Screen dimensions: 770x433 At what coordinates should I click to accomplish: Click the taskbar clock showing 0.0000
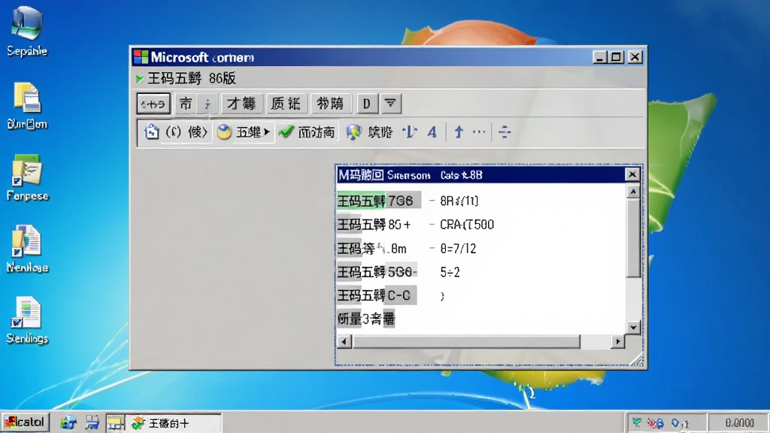740,422
